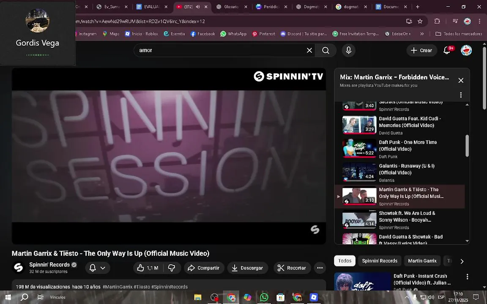Open the WhatsApp bookmark
This screenshot has height=304, width=487.
click(233, 34)
